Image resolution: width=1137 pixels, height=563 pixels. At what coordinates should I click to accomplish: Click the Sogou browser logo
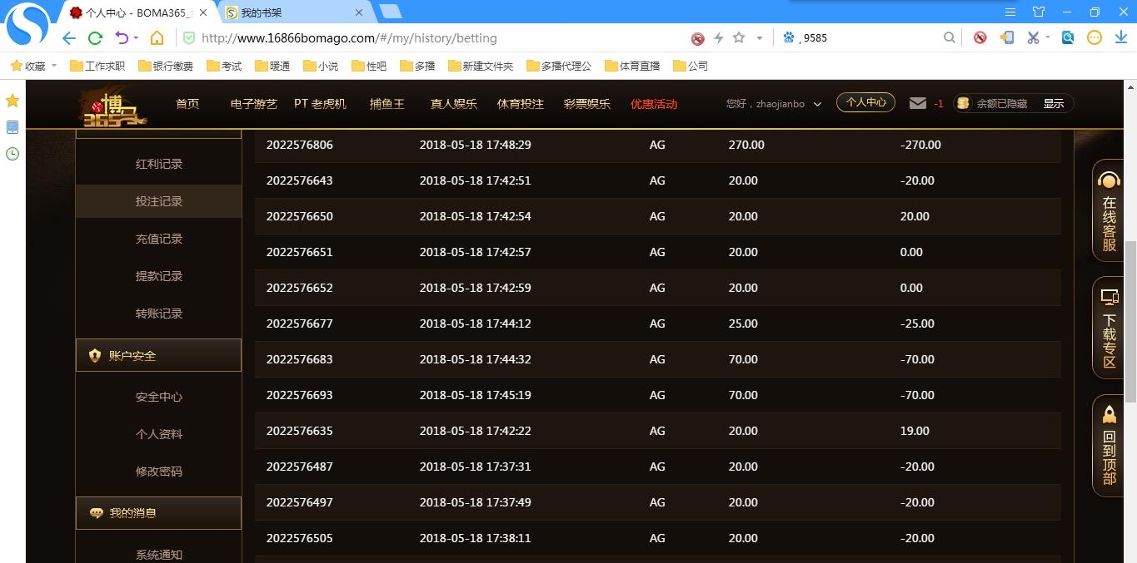click(x=28, y=25)
